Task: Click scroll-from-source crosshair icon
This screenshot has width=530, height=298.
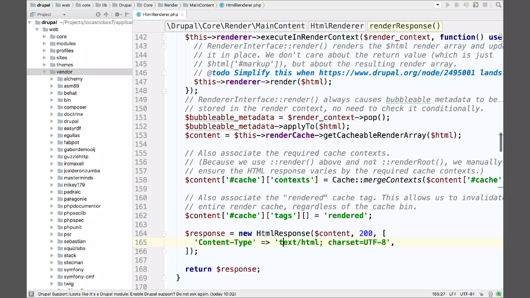Action: click(98, 14)
